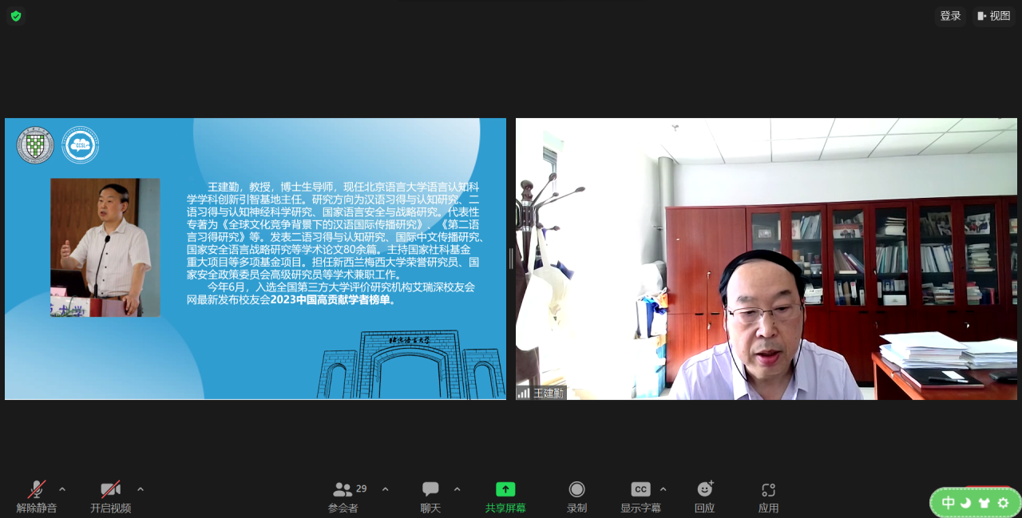Open the apps panel (应用)
The image size is (1022, 518).
[x=768, y=496]
